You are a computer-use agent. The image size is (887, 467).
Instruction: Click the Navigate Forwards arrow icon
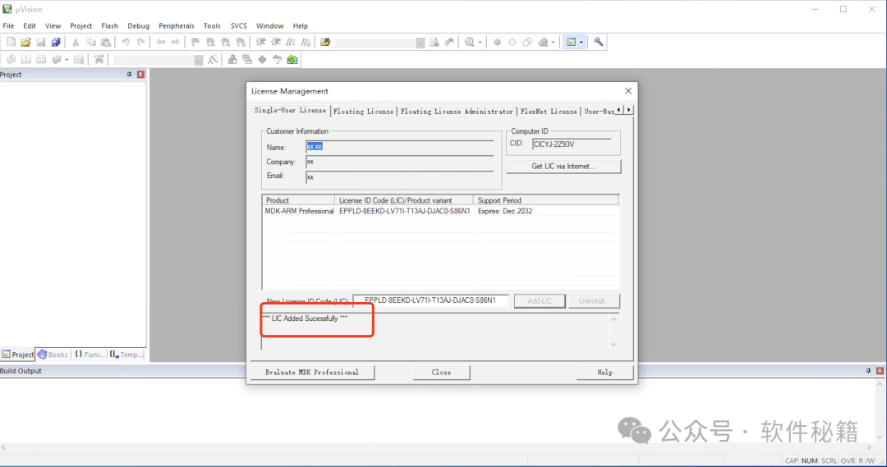click(176, 43)
